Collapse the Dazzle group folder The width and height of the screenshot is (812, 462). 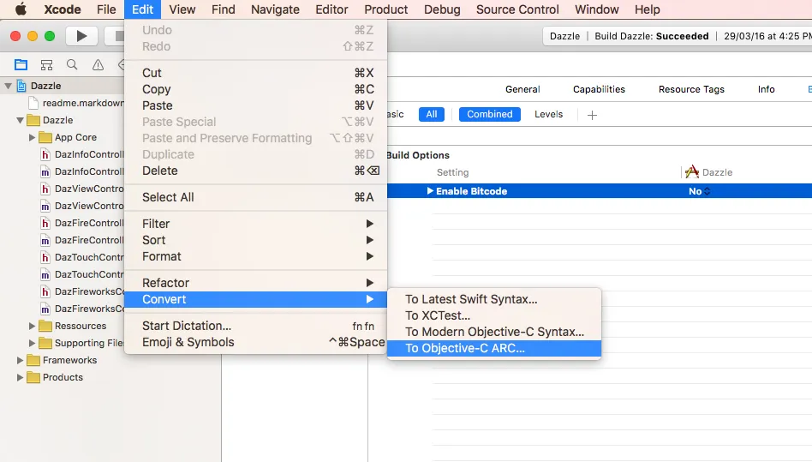[21, 120]
